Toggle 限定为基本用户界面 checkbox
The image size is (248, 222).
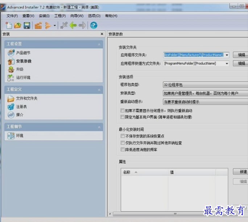tap(123, 117)
